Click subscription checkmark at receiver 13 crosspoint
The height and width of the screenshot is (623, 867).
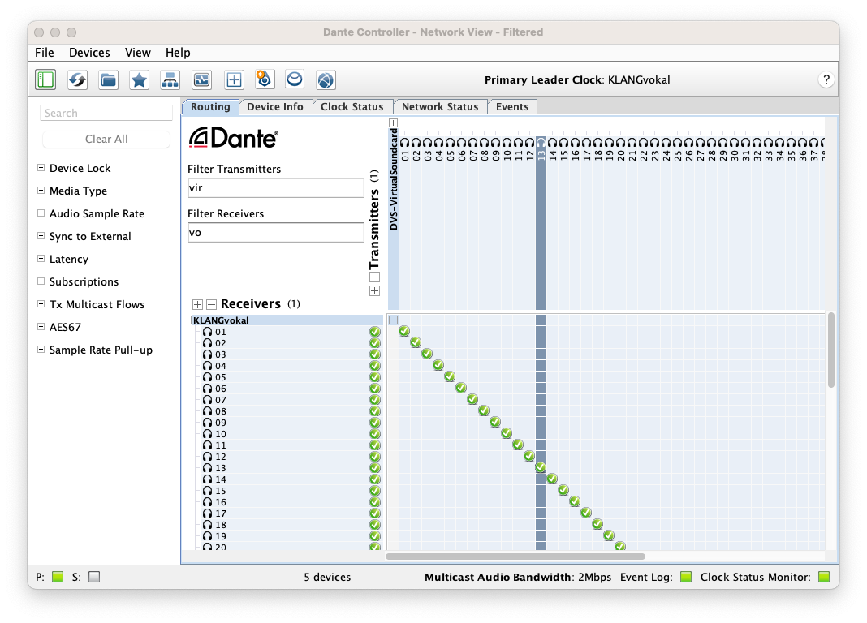coord(541,467)
